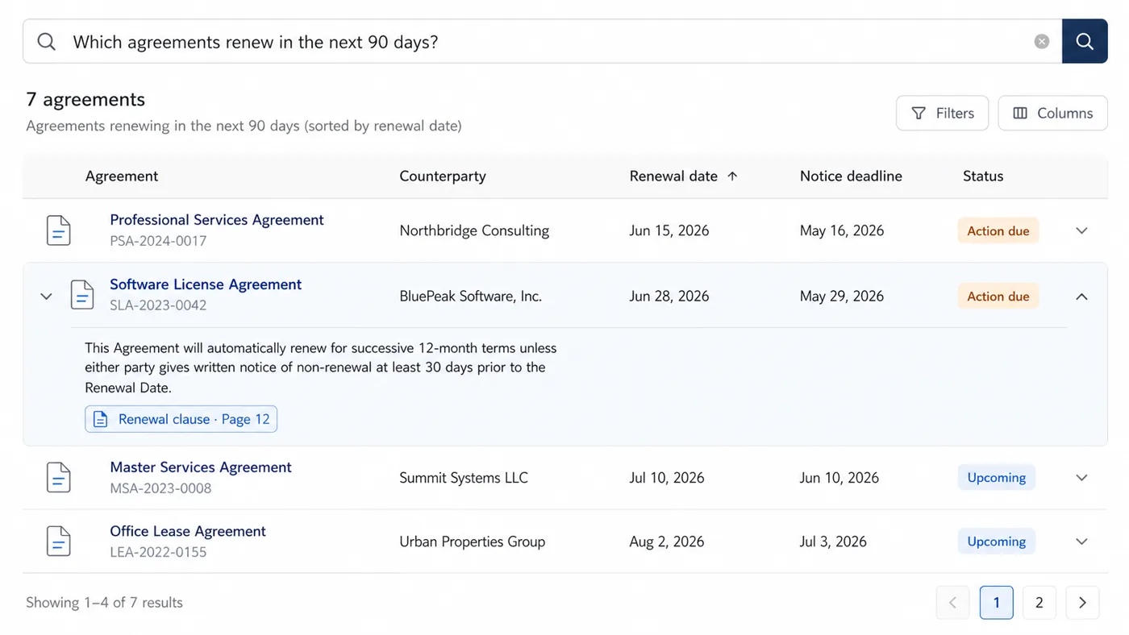The width and height of the screenshot is (1129, 635).
Task: Click document icon of Professional Services Agreement
Action: click(x=58, y=230)
